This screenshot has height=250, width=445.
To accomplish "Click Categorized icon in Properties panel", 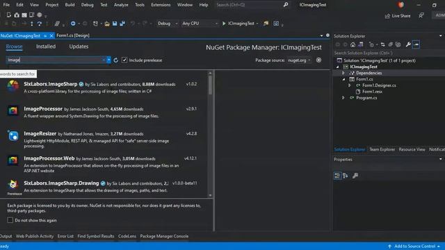I will coord(337,176).
